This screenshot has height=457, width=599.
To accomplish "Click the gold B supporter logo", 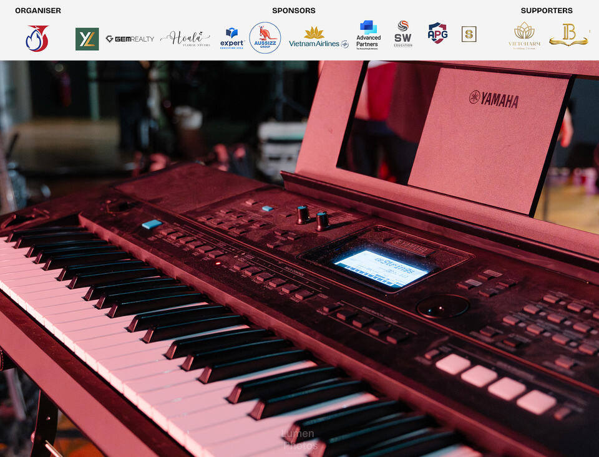I will 569,35.
